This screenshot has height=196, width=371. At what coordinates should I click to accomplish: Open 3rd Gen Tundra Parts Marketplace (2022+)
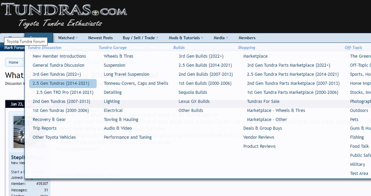click(x=289, y=65)
